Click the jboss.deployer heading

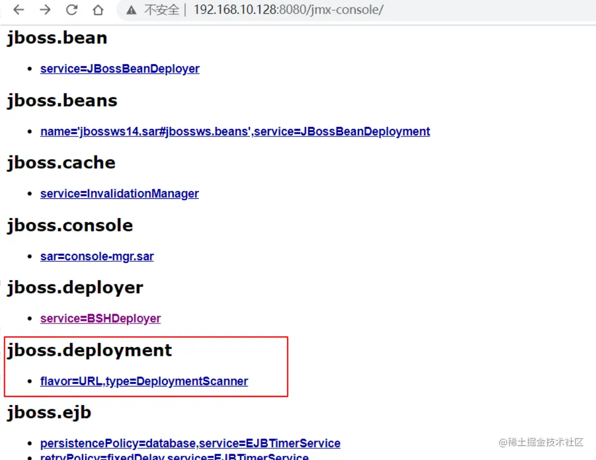[75, 288]
